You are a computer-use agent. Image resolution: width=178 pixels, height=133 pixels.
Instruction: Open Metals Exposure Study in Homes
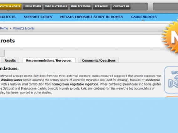click(92, 17)
